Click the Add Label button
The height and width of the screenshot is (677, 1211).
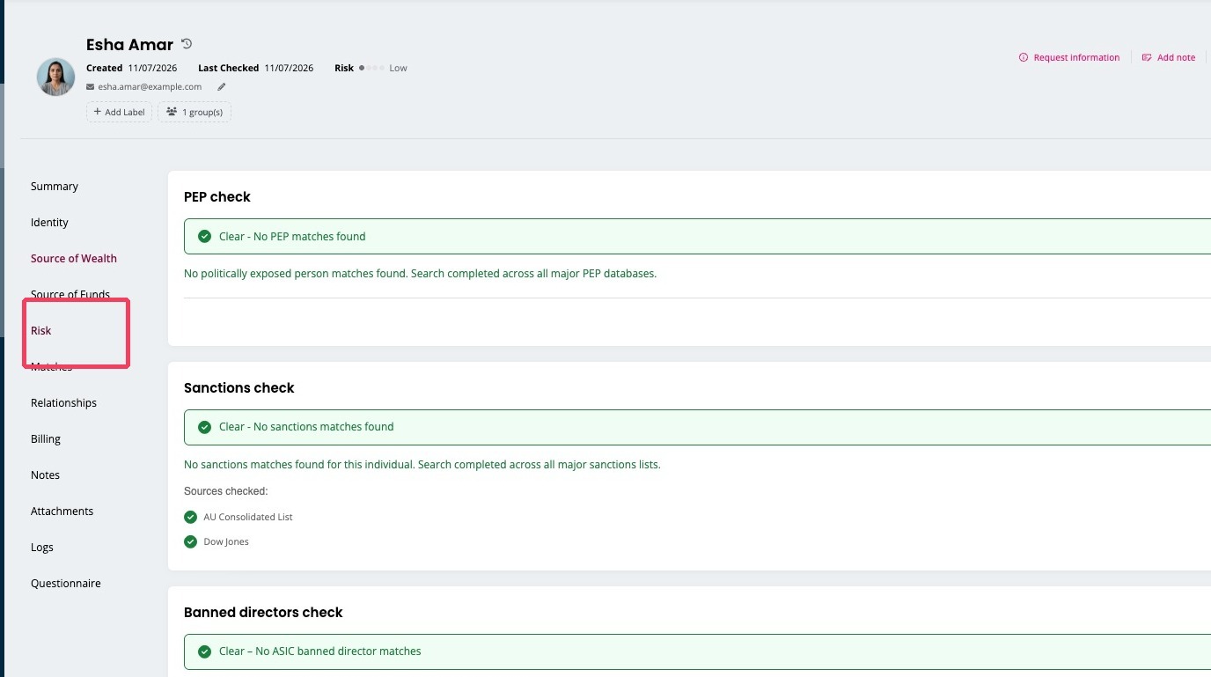click(x=119, y=112)
